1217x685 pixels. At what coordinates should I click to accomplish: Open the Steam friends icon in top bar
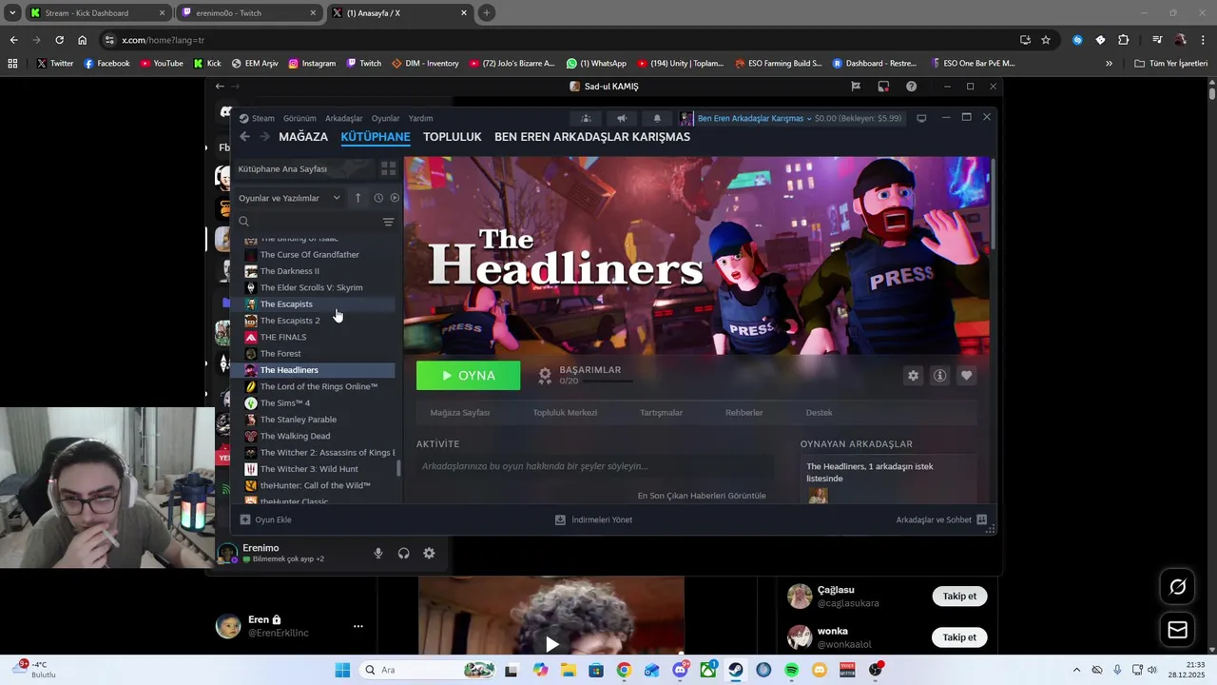586,118
